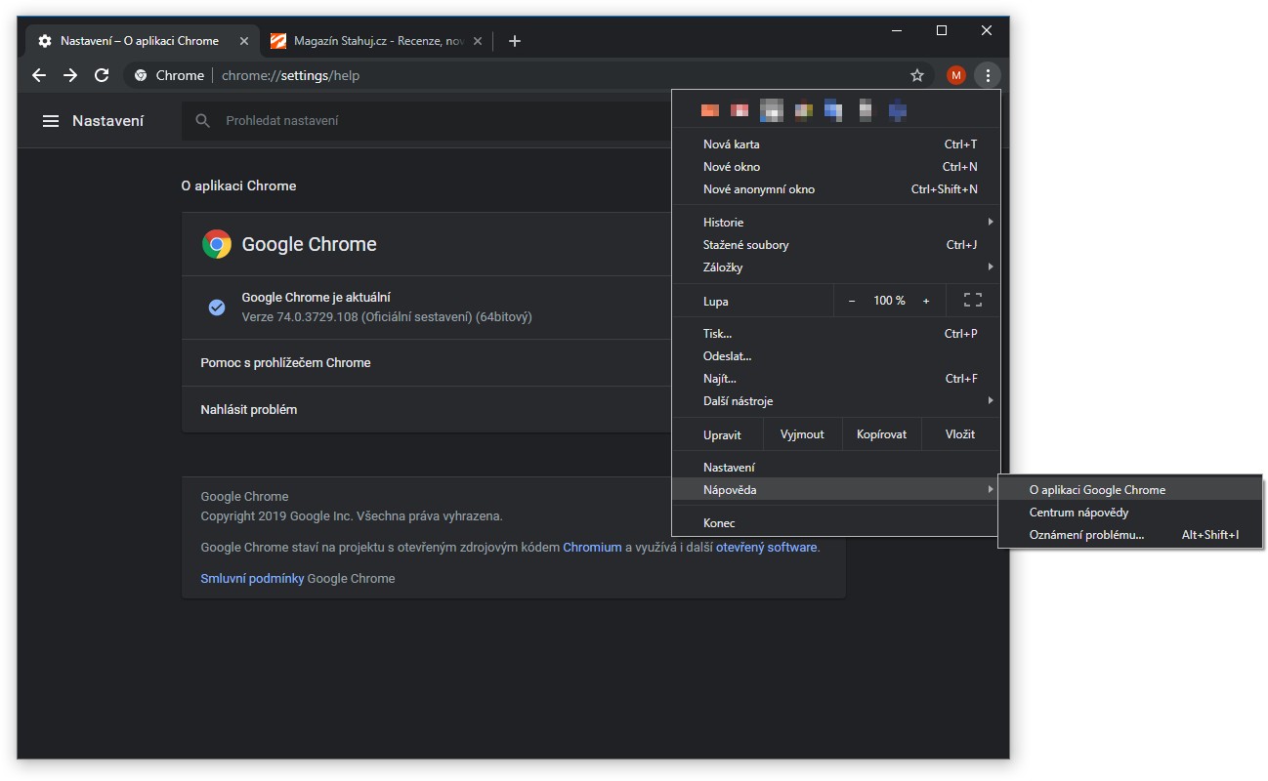Decrease zoom with the minus button
Viewport: 1268px width, 781px height.
coord(852,301)
